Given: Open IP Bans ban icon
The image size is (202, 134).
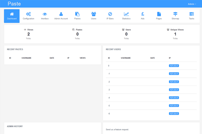Looking at the screenshot, I should coord(110,14).
